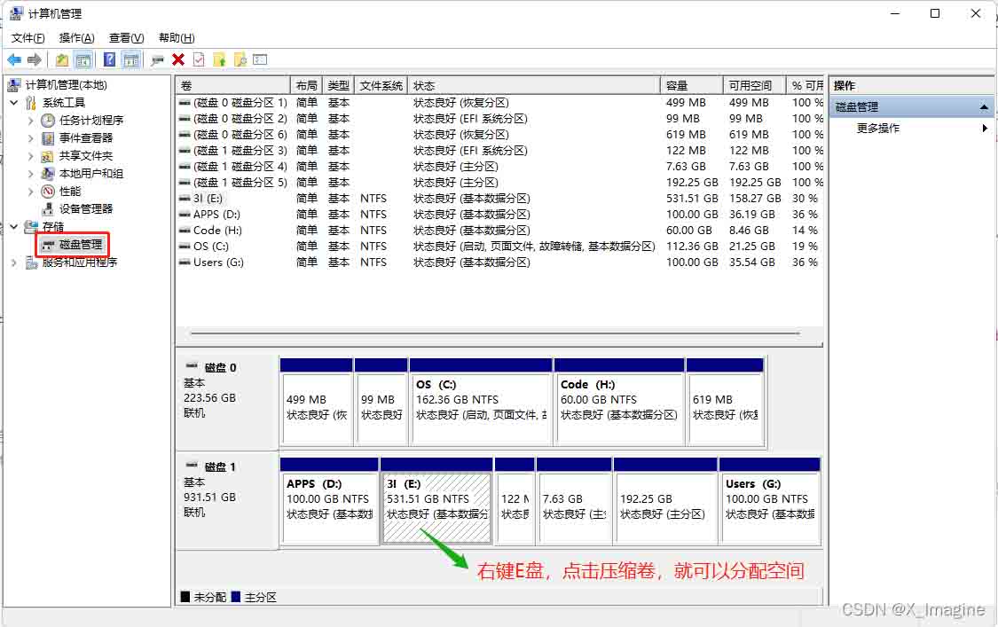Screen dimensions: 998x627
Task: Select the 性能 tree node
Action: pos(69,191)
